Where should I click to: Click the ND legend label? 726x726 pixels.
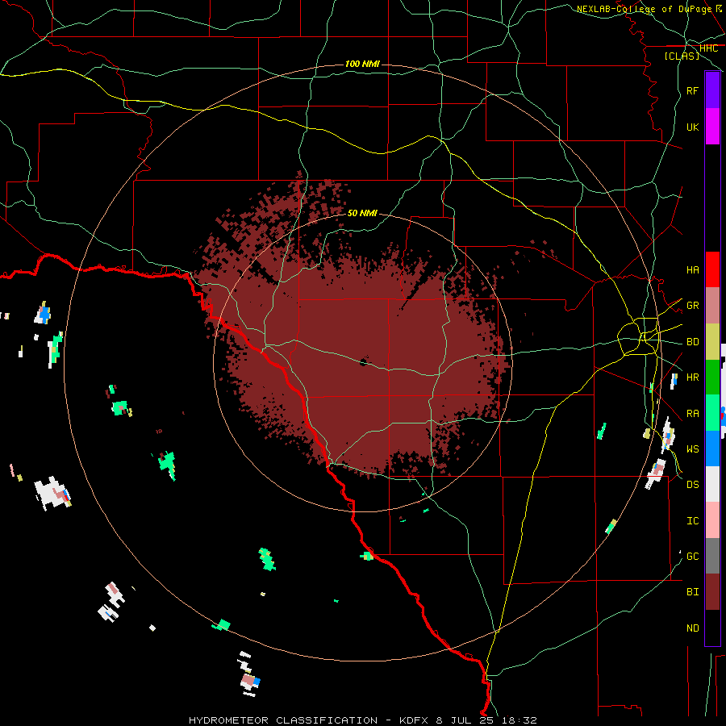coord(692,628)
